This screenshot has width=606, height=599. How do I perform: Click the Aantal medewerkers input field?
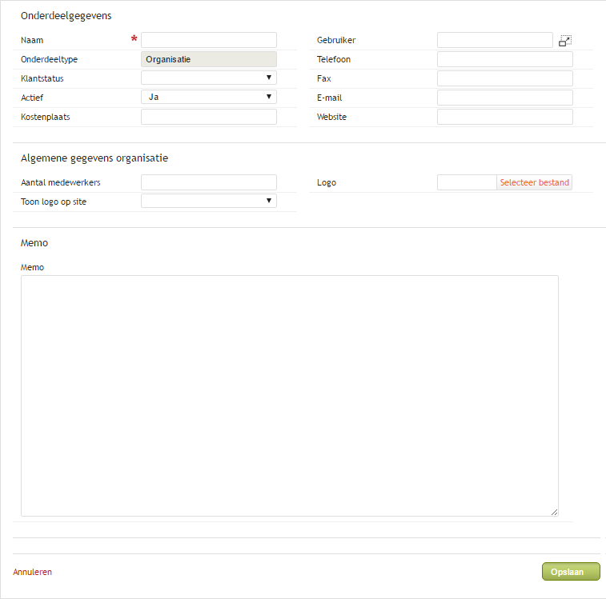[209, 182]
